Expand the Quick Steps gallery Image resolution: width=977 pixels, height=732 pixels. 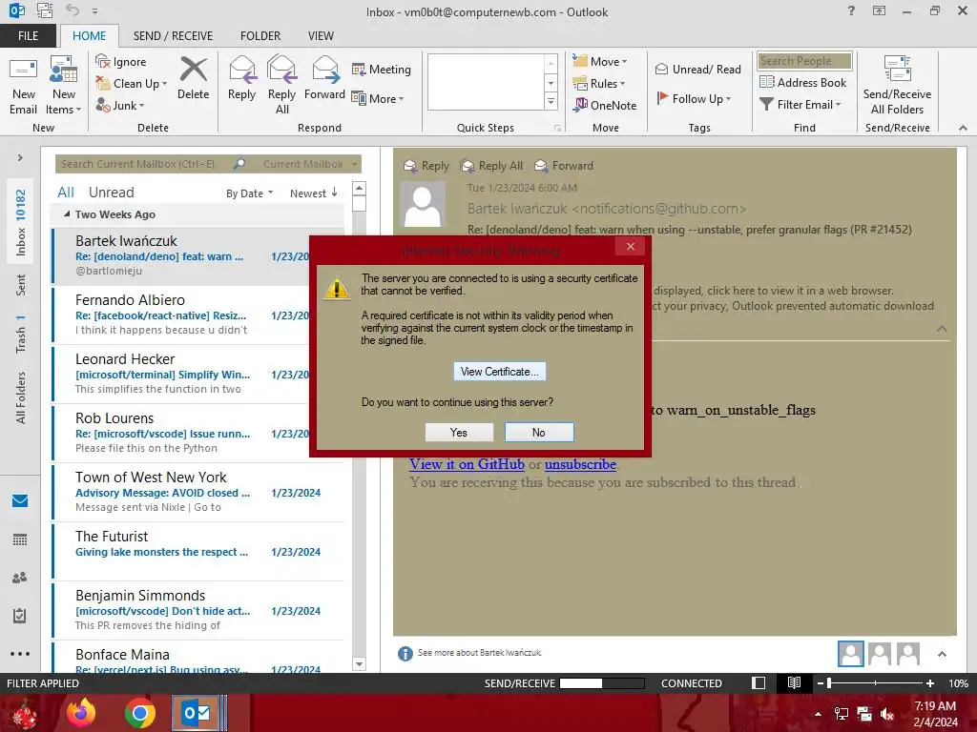(x=551, y=102)
